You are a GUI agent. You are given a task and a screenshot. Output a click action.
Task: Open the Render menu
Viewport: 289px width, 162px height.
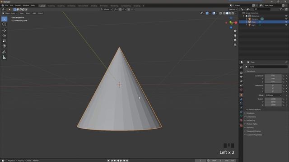click(x=18, y=5)
